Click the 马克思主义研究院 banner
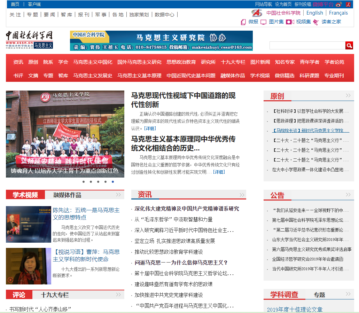Screen dimensions: 359x313 [x=162, y=41]
